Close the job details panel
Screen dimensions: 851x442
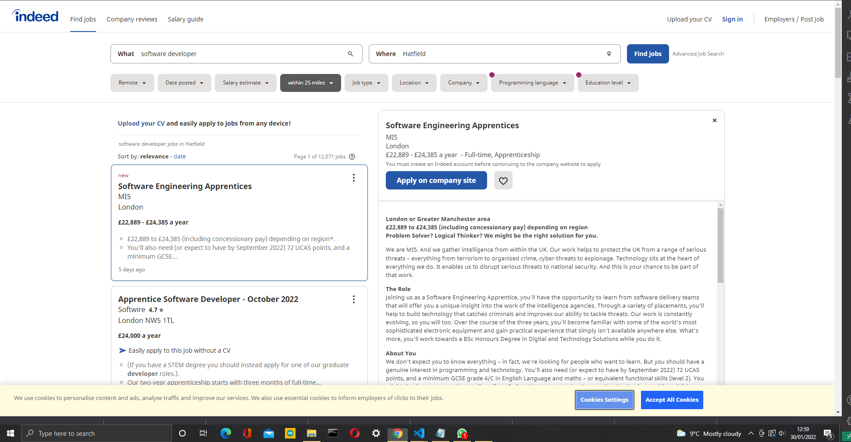(x=714, y=120)
